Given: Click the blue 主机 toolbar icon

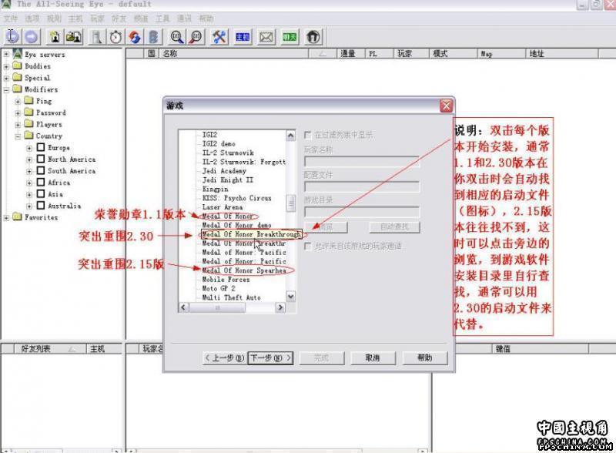Looking at the screenshot, I should pyautogui.click(x=243, y=37).
